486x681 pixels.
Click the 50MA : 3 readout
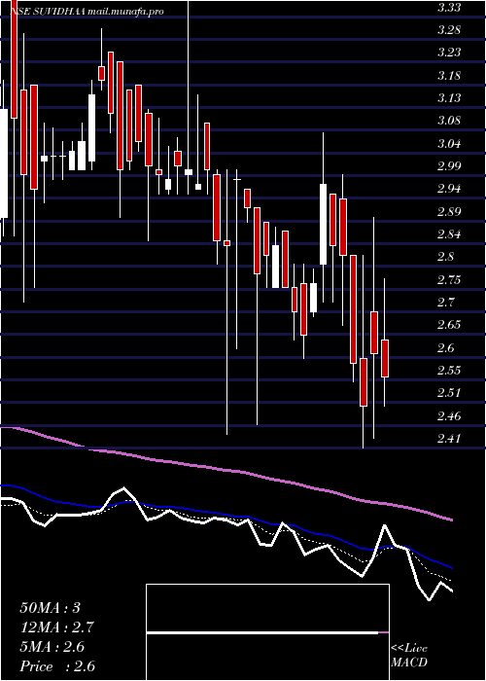pyautogui.click(x=50, y=608)
